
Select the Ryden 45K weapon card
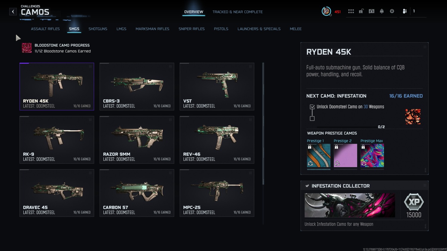point(57,87)
